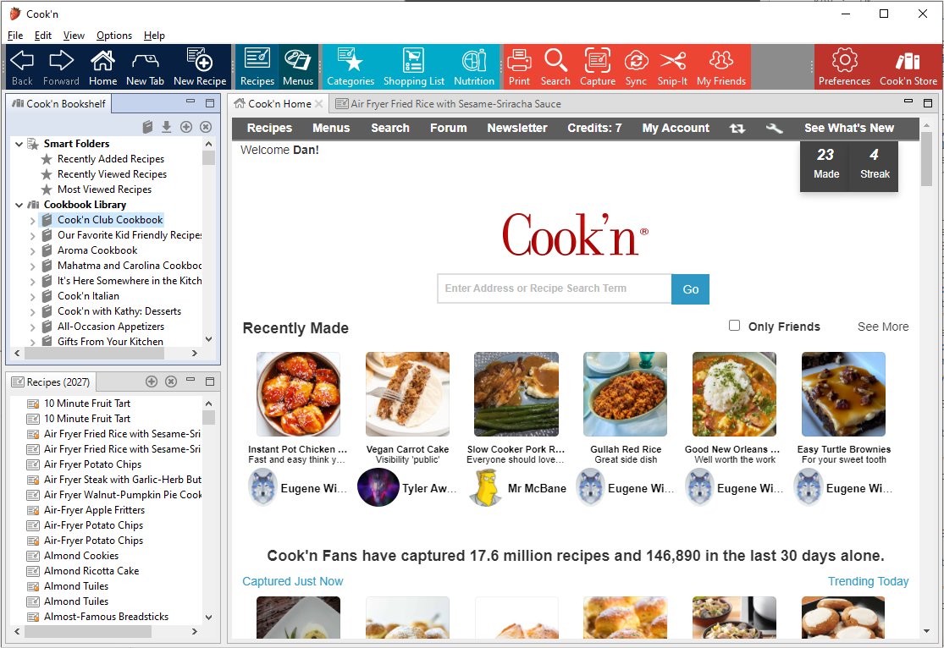Open the Recipes toolbar icon

coord(257,67)
